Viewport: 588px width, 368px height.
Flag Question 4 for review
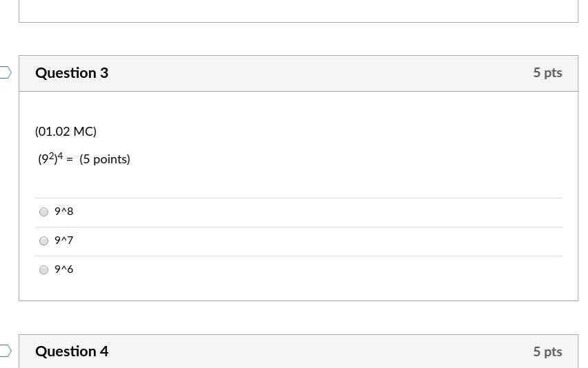click(x=6, y=351)
